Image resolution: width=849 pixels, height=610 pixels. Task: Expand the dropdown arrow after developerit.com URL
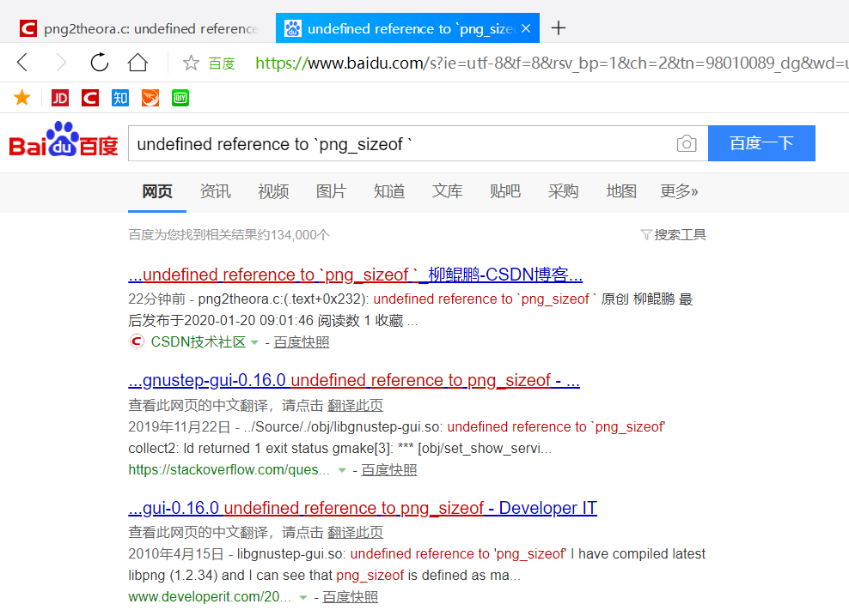pyautogui.click(x=303, y=598)
